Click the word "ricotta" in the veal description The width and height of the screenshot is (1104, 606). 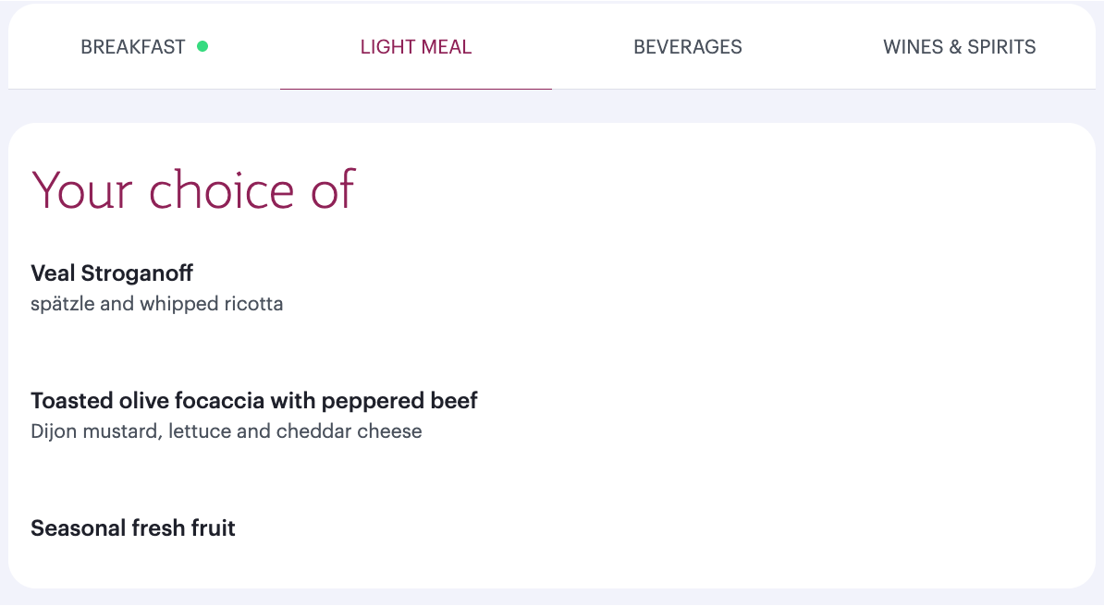(253, 304)
